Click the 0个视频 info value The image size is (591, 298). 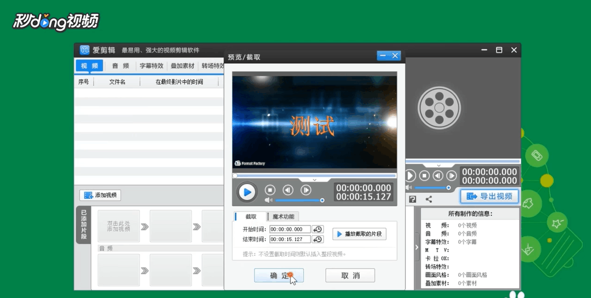[x=467, y=225]
